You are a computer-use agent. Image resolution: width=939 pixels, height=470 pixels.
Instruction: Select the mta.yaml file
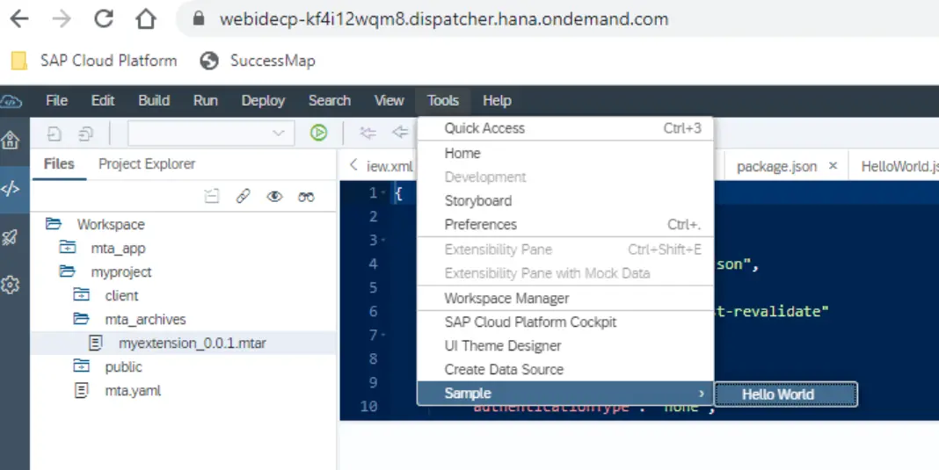pyautogui.click(x=133, y=391)
